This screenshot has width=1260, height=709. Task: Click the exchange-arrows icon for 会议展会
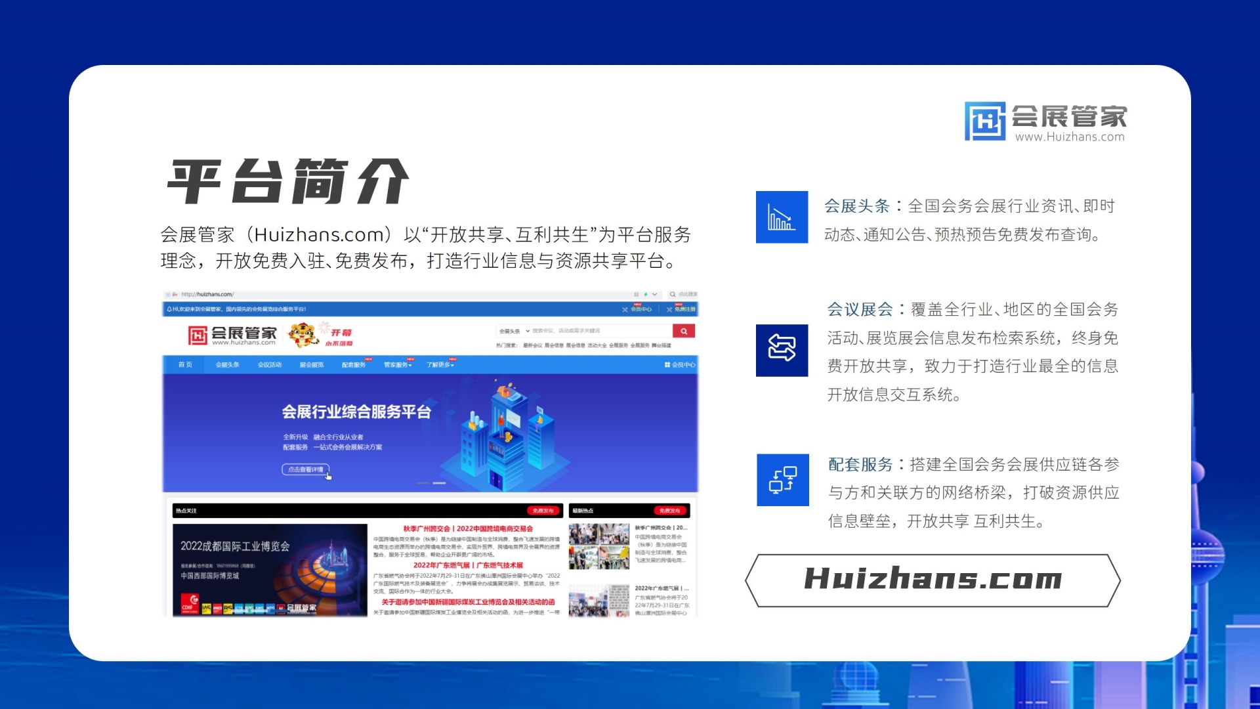pos(782,350)
